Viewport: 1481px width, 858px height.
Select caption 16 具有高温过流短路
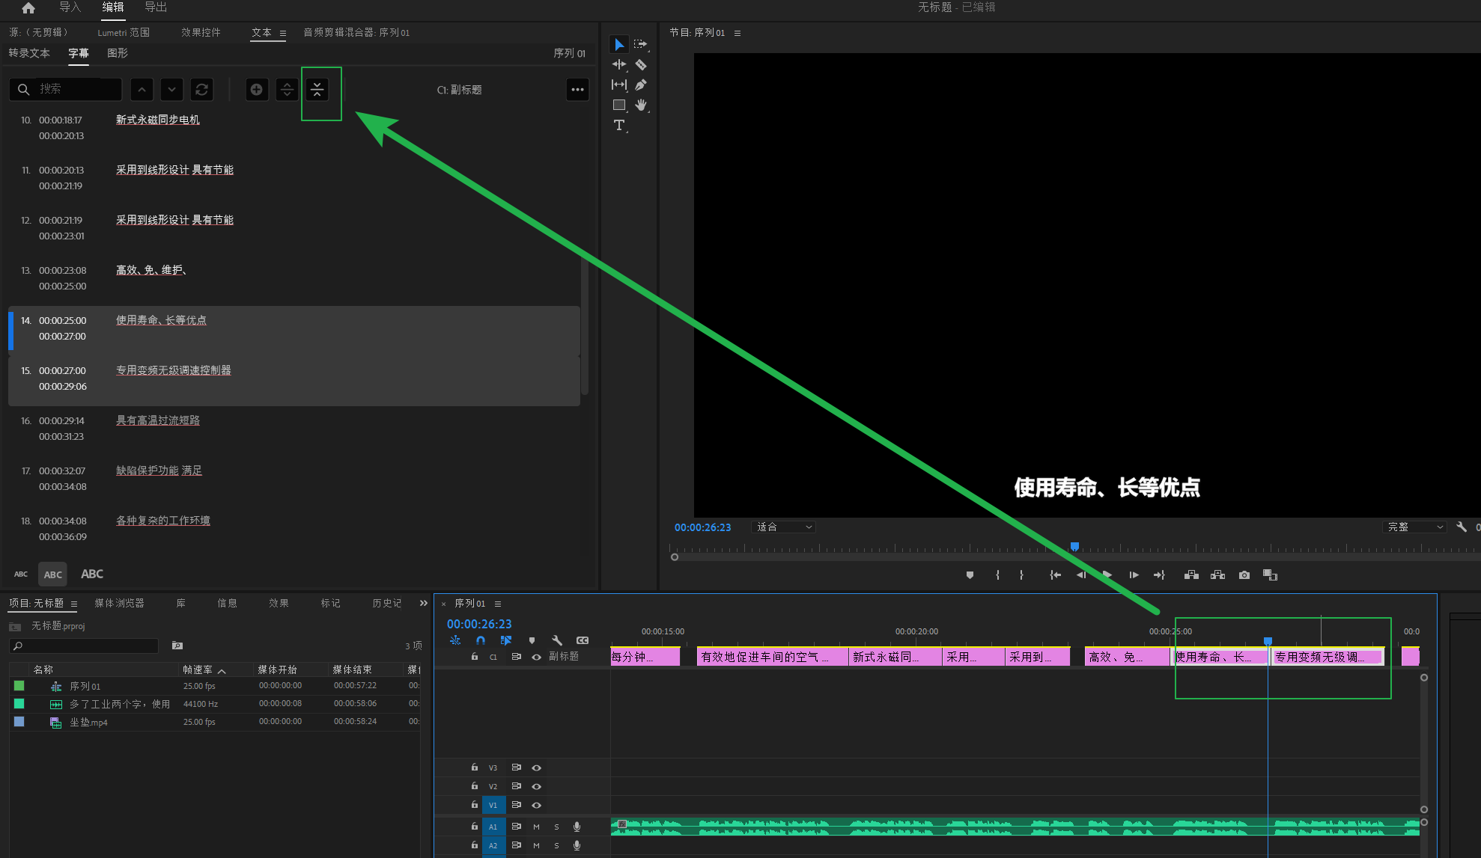158,420
